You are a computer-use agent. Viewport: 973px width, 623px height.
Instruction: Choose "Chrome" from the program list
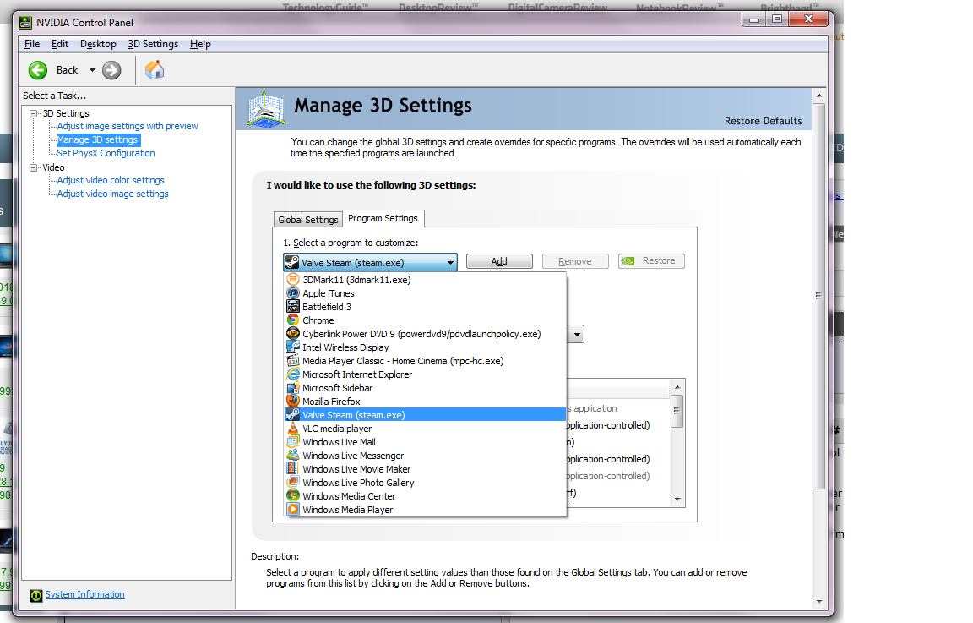pos(426,320)
